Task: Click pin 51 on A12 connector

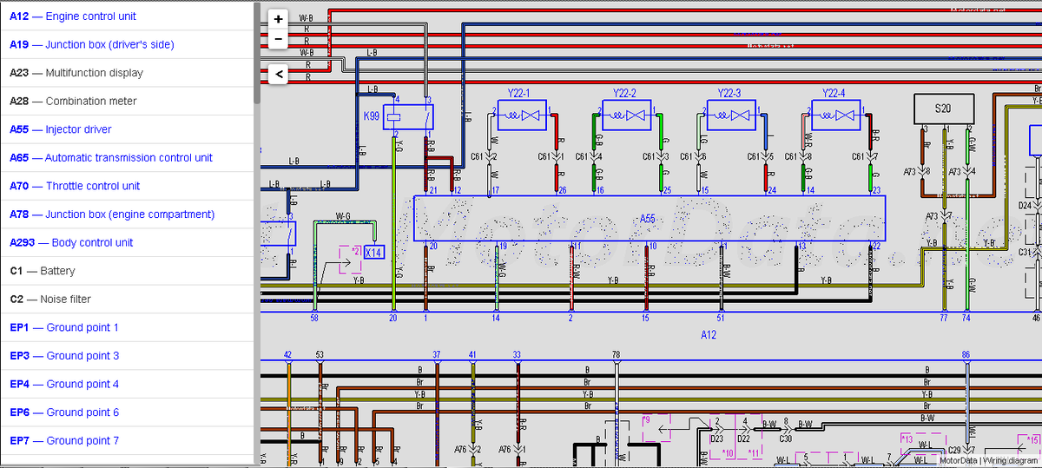Action: [721, 319]
